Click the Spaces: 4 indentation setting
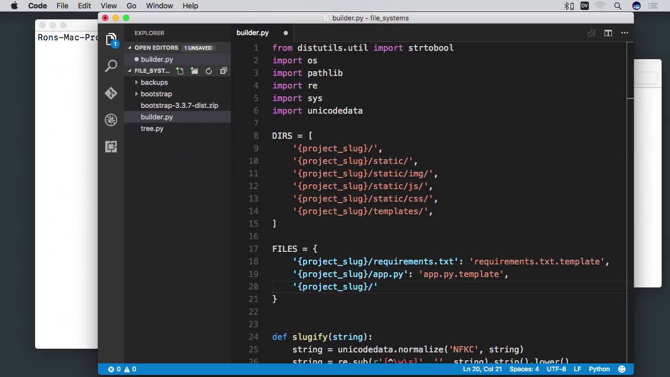This screenshot has height=377, width=670. (x=524, y=369)
